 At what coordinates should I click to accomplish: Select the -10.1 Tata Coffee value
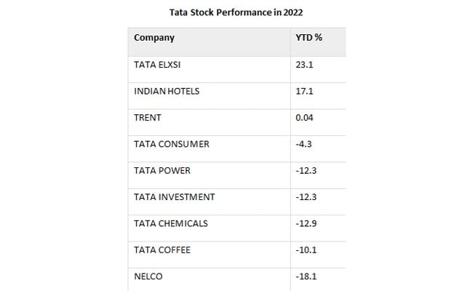pos(306,250)
